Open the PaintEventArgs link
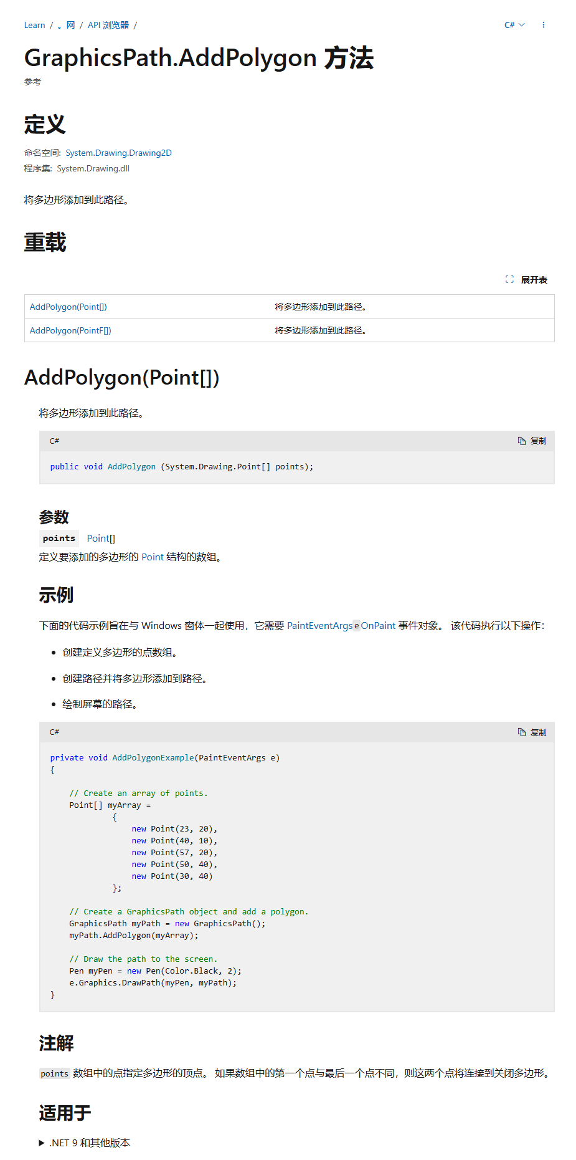576x1160 pixels. coord(319,626)
